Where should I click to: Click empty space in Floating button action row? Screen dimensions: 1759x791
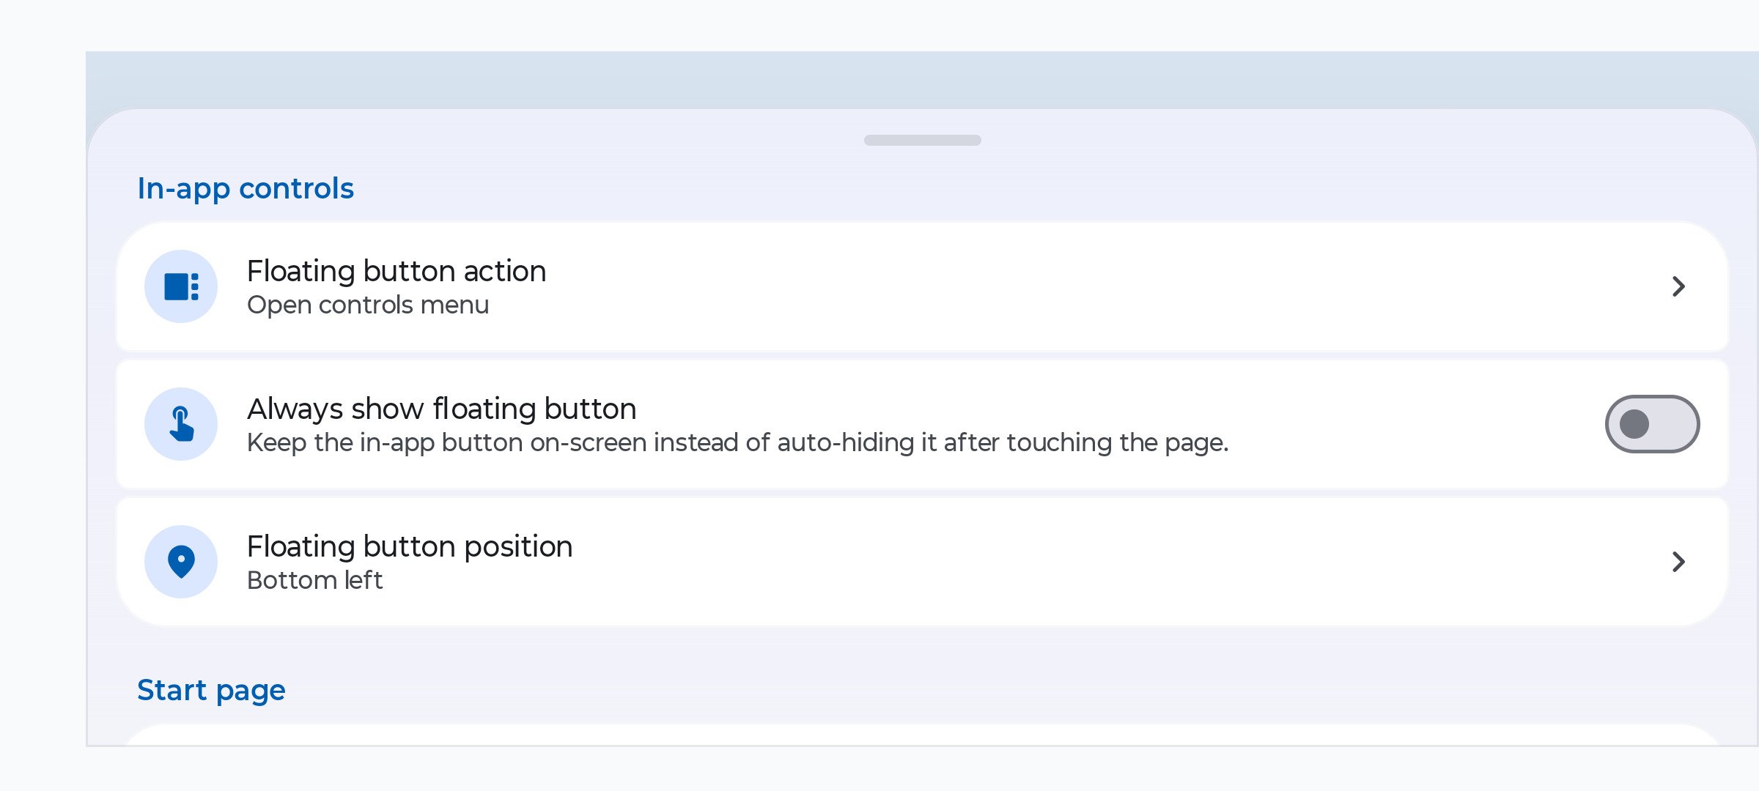[1099, 286]
